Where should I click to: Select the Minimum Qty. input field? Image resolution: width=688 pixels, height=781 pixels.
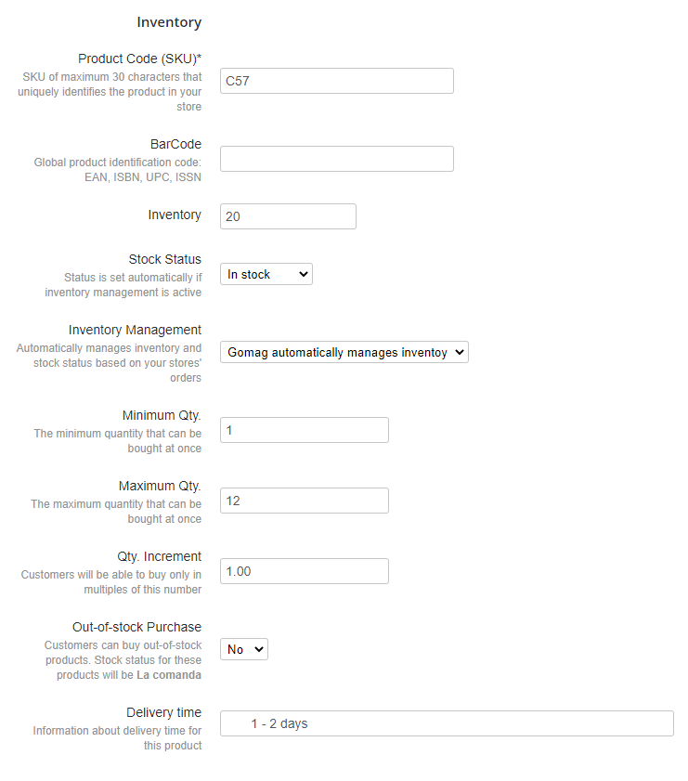(304, 430)
